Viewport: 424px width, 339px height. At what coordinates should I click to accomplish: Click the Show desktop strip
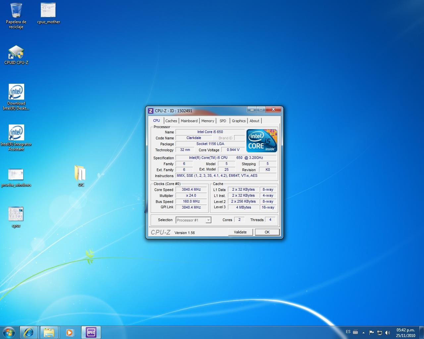pos(421,332)
